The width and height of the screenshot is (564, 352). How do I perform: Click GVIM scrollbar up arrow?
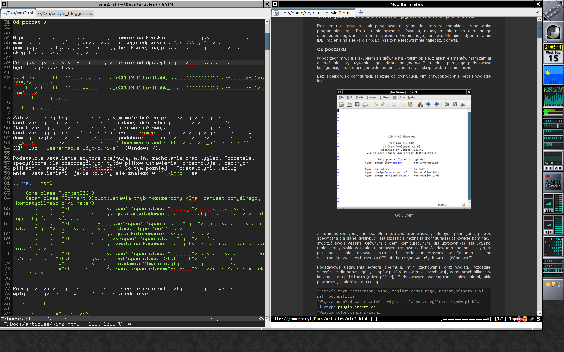click(x=267, y=21)
